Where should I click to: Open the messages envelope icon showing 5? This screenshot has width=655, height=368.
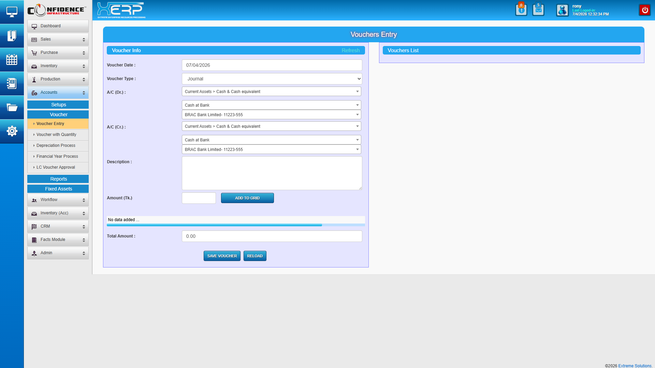coord(538,10)
